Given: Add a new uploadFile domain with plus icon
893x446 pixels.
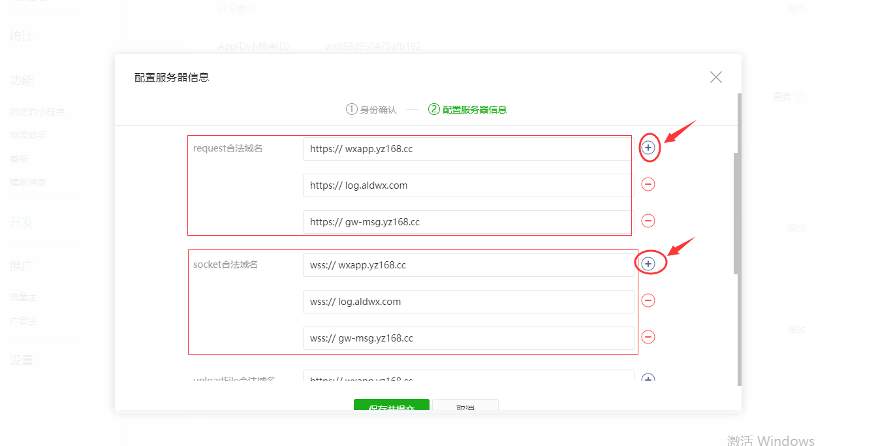Looking at the screenshot, I should [648, 378].
